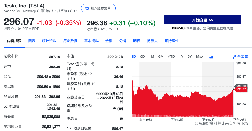Select the 5Y chart range
This screenshot has width=252, height=131.
[x=190, y=57]
